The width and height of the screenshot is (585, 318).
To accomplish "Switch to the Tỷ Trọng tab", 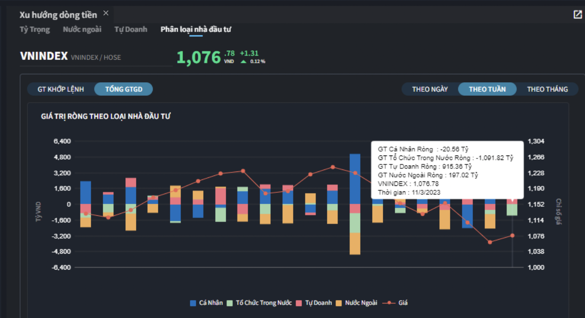I will coord(35,29).
